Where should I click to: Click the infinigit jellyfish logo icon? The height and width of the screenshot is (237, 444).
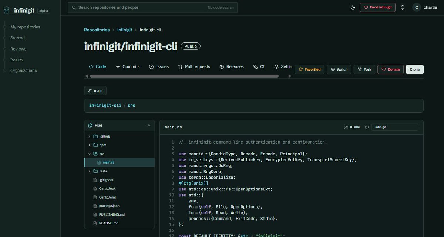pyautogui.click(x=7, y=10)
